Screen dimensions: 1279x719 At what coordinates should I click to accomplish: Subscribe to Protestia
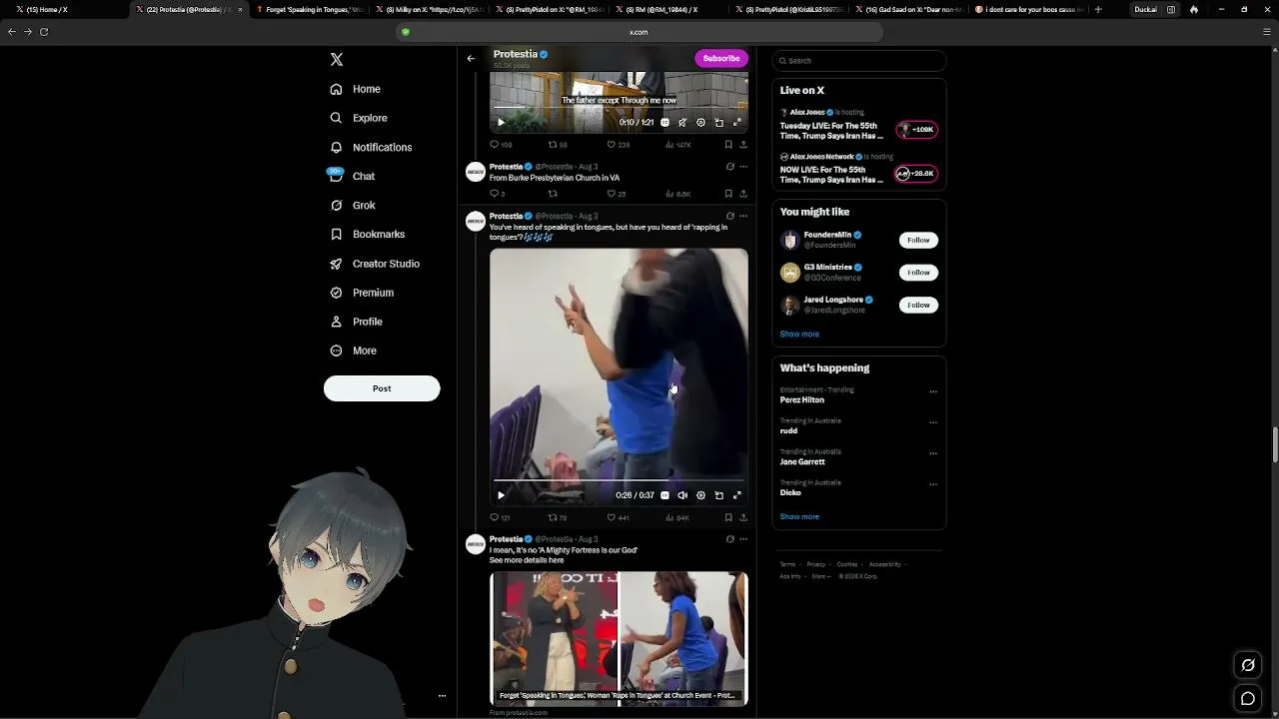click(x=720, y=58)
